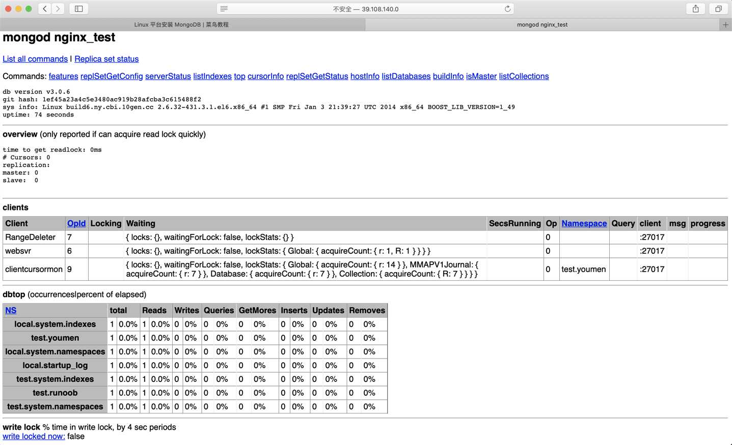
Task: Click GetMores column header in dbtop
Action: (x=257, y=310)
